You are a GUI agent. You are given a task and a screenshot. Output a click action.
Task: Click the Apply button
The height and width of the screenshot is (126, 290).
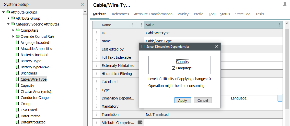coord(182,100)
